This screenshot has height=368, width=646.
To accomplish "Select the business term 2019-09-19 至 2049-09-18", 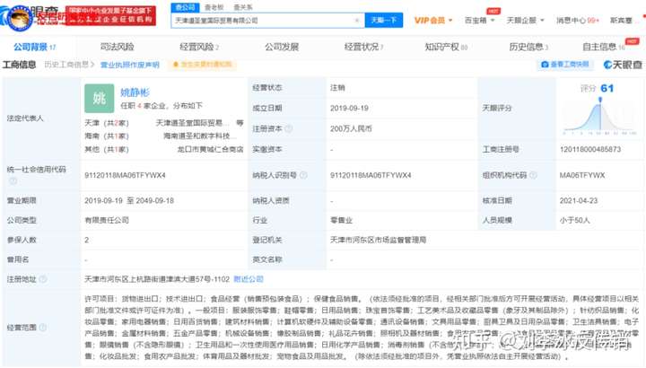I will tap(129, 201).
